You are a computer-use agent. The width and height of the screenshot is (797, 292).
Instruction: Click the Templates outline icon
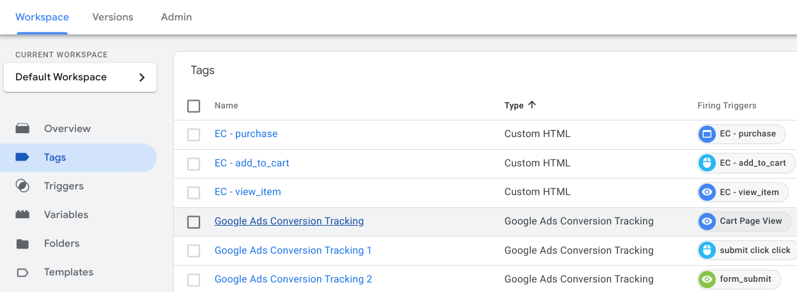[x=22, y=272]
